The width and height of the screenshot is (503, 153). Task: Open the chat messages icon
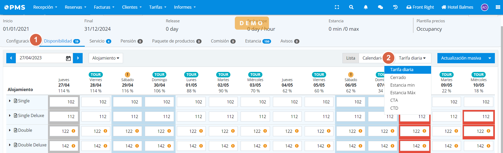380,7
